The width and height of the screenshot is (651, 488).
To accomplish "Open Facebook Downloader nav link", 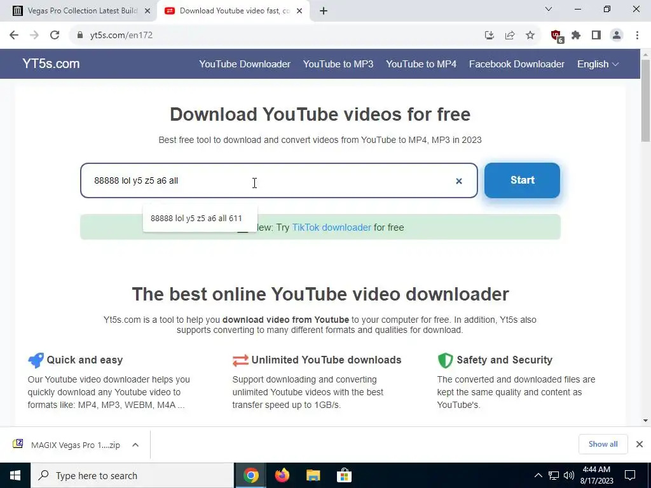I will coord(516,64).
